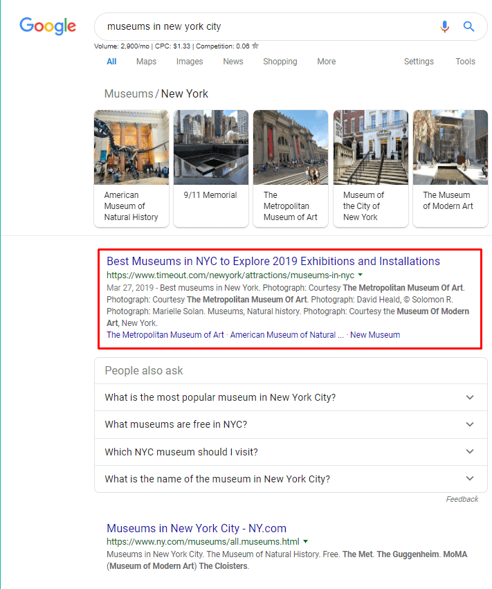The width and height of the screenshot is (492, 589).
Task: Click the Google logo
Action: click(48, 26)
